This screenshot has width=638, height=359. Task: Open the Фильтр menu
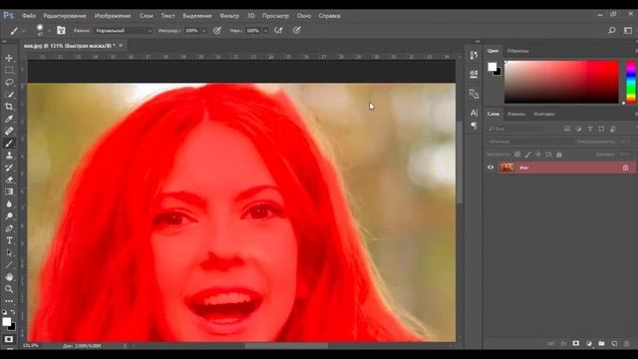click(229, 16)
